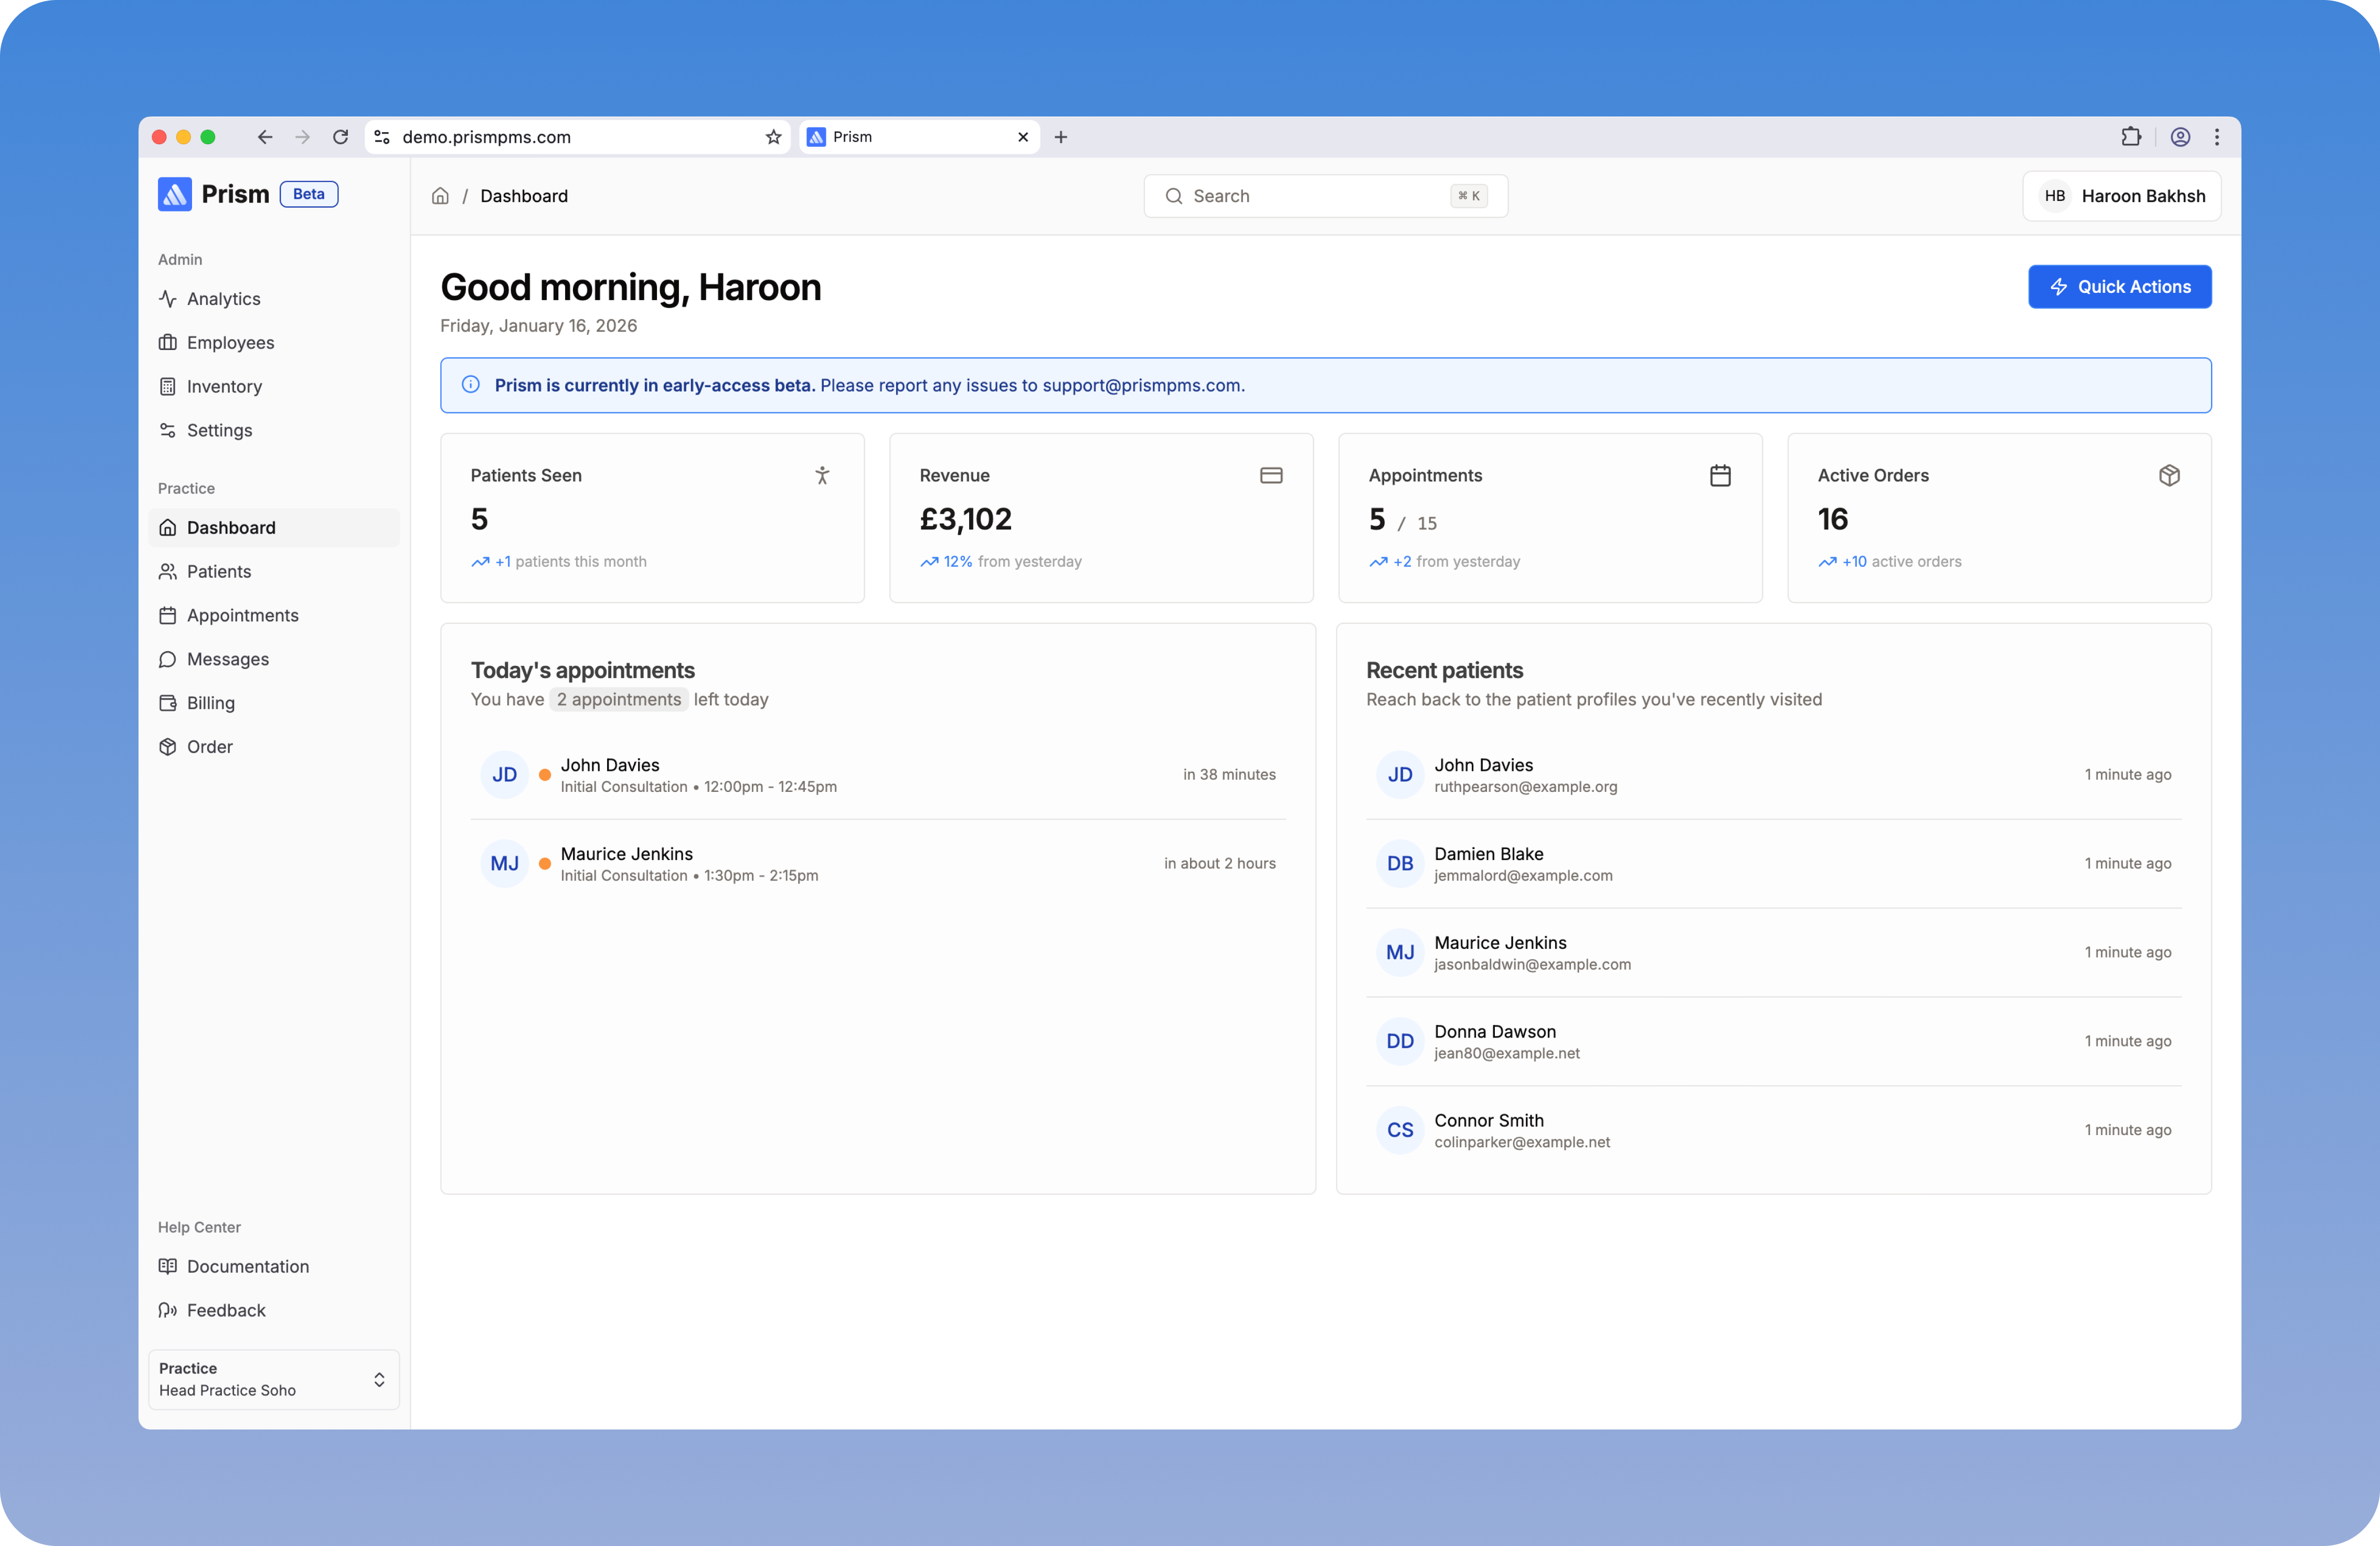Screen dimensions: 2380x1546
Task: Open Documentation help link
Action: (247, 1266)
